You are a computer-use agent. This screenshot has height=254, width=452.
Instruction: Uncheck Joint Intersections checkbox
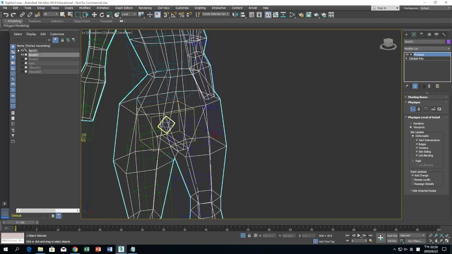(x=417, y=140)
